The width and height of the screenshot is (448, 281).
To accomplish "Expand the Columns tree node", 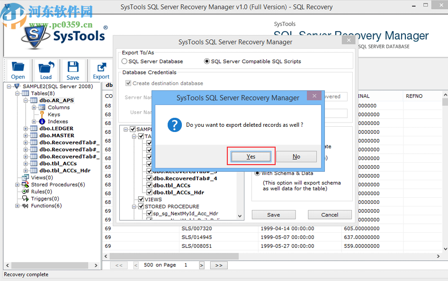I will [x=34, y=107].
